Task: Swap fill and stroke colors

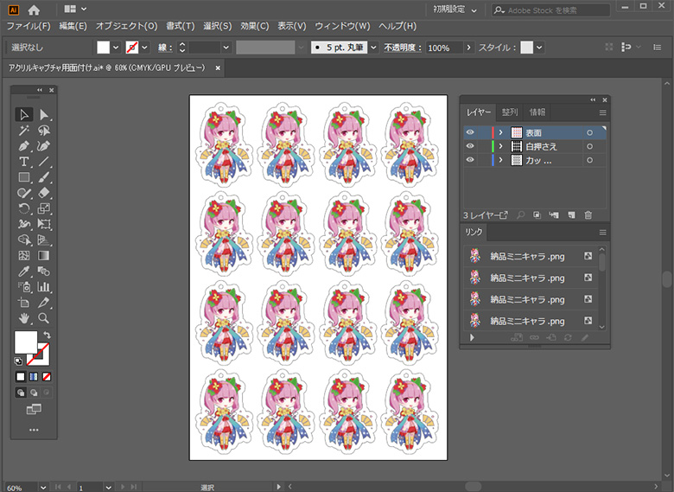Action: coord(47,335)
